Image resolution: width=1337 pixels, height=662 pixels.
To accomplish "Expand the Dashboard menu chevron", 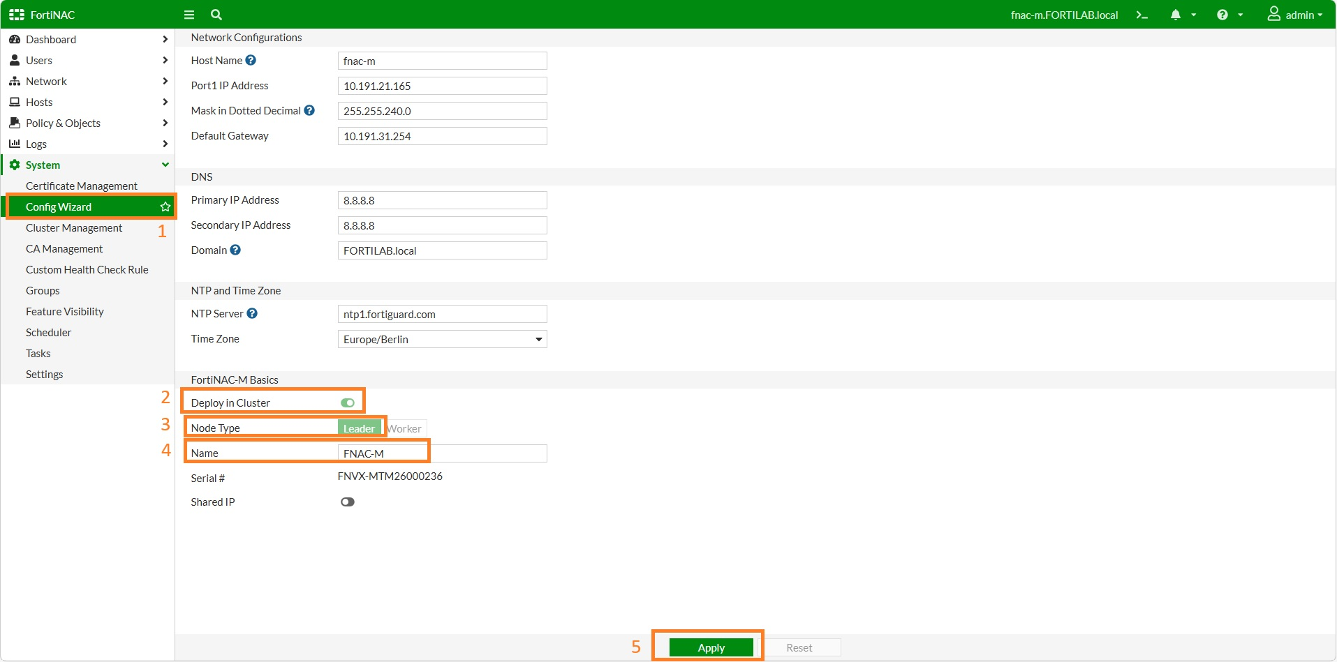I will point(165,40).
